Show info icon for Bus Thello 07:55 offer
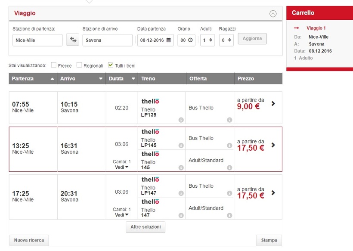This screenshot has width=353, height=251. (229, 120)
